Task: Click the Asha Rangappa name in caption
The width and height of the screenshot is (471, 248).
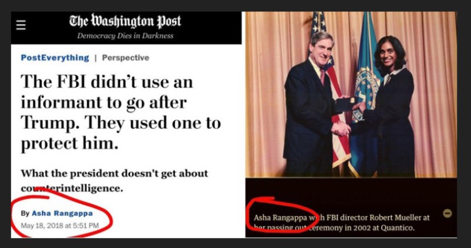Action: click(x=280, y=217)
